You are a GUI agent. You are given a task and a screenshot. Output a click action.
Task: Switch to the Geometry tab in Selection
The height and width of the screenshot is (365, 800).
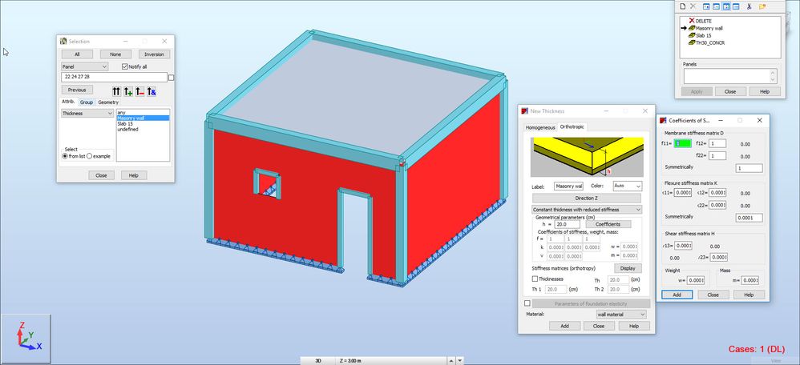click(108, 102)
